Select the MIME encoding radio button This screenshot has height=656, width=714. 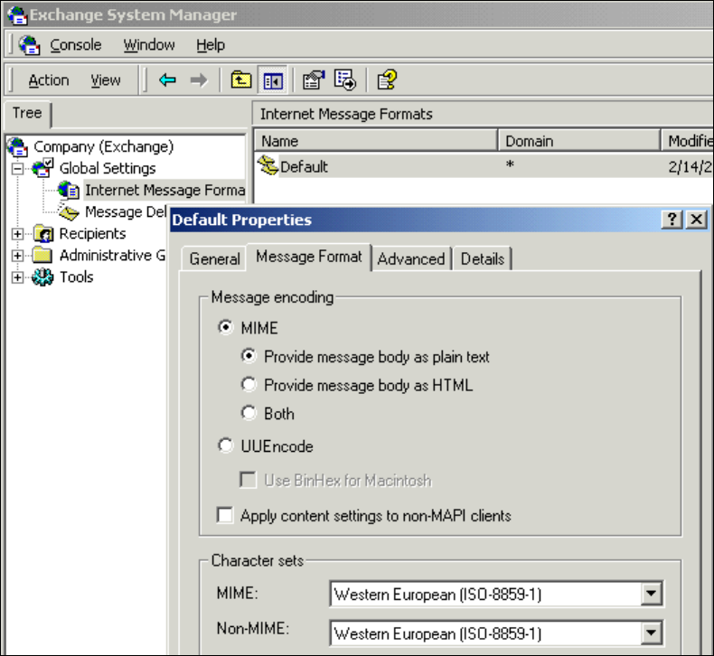(x=225, y=327)
